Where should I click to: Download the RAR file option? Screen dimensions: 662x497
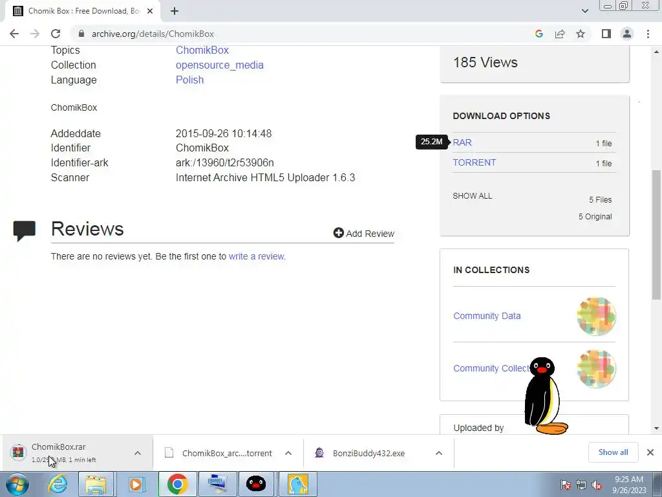[462, 142]
